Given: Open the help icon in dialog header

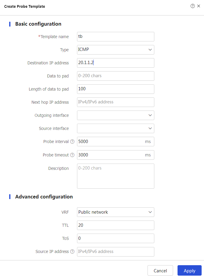Looking at the screenshot, I should (x=192, y=6).
